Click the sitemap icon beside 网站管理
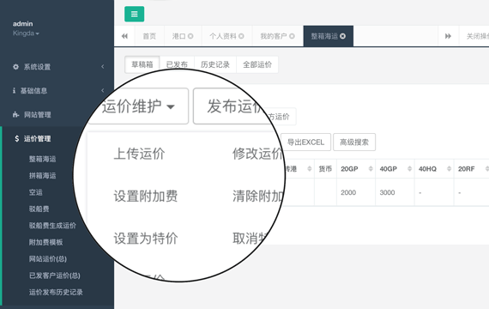489x309 pixels. 16,114
